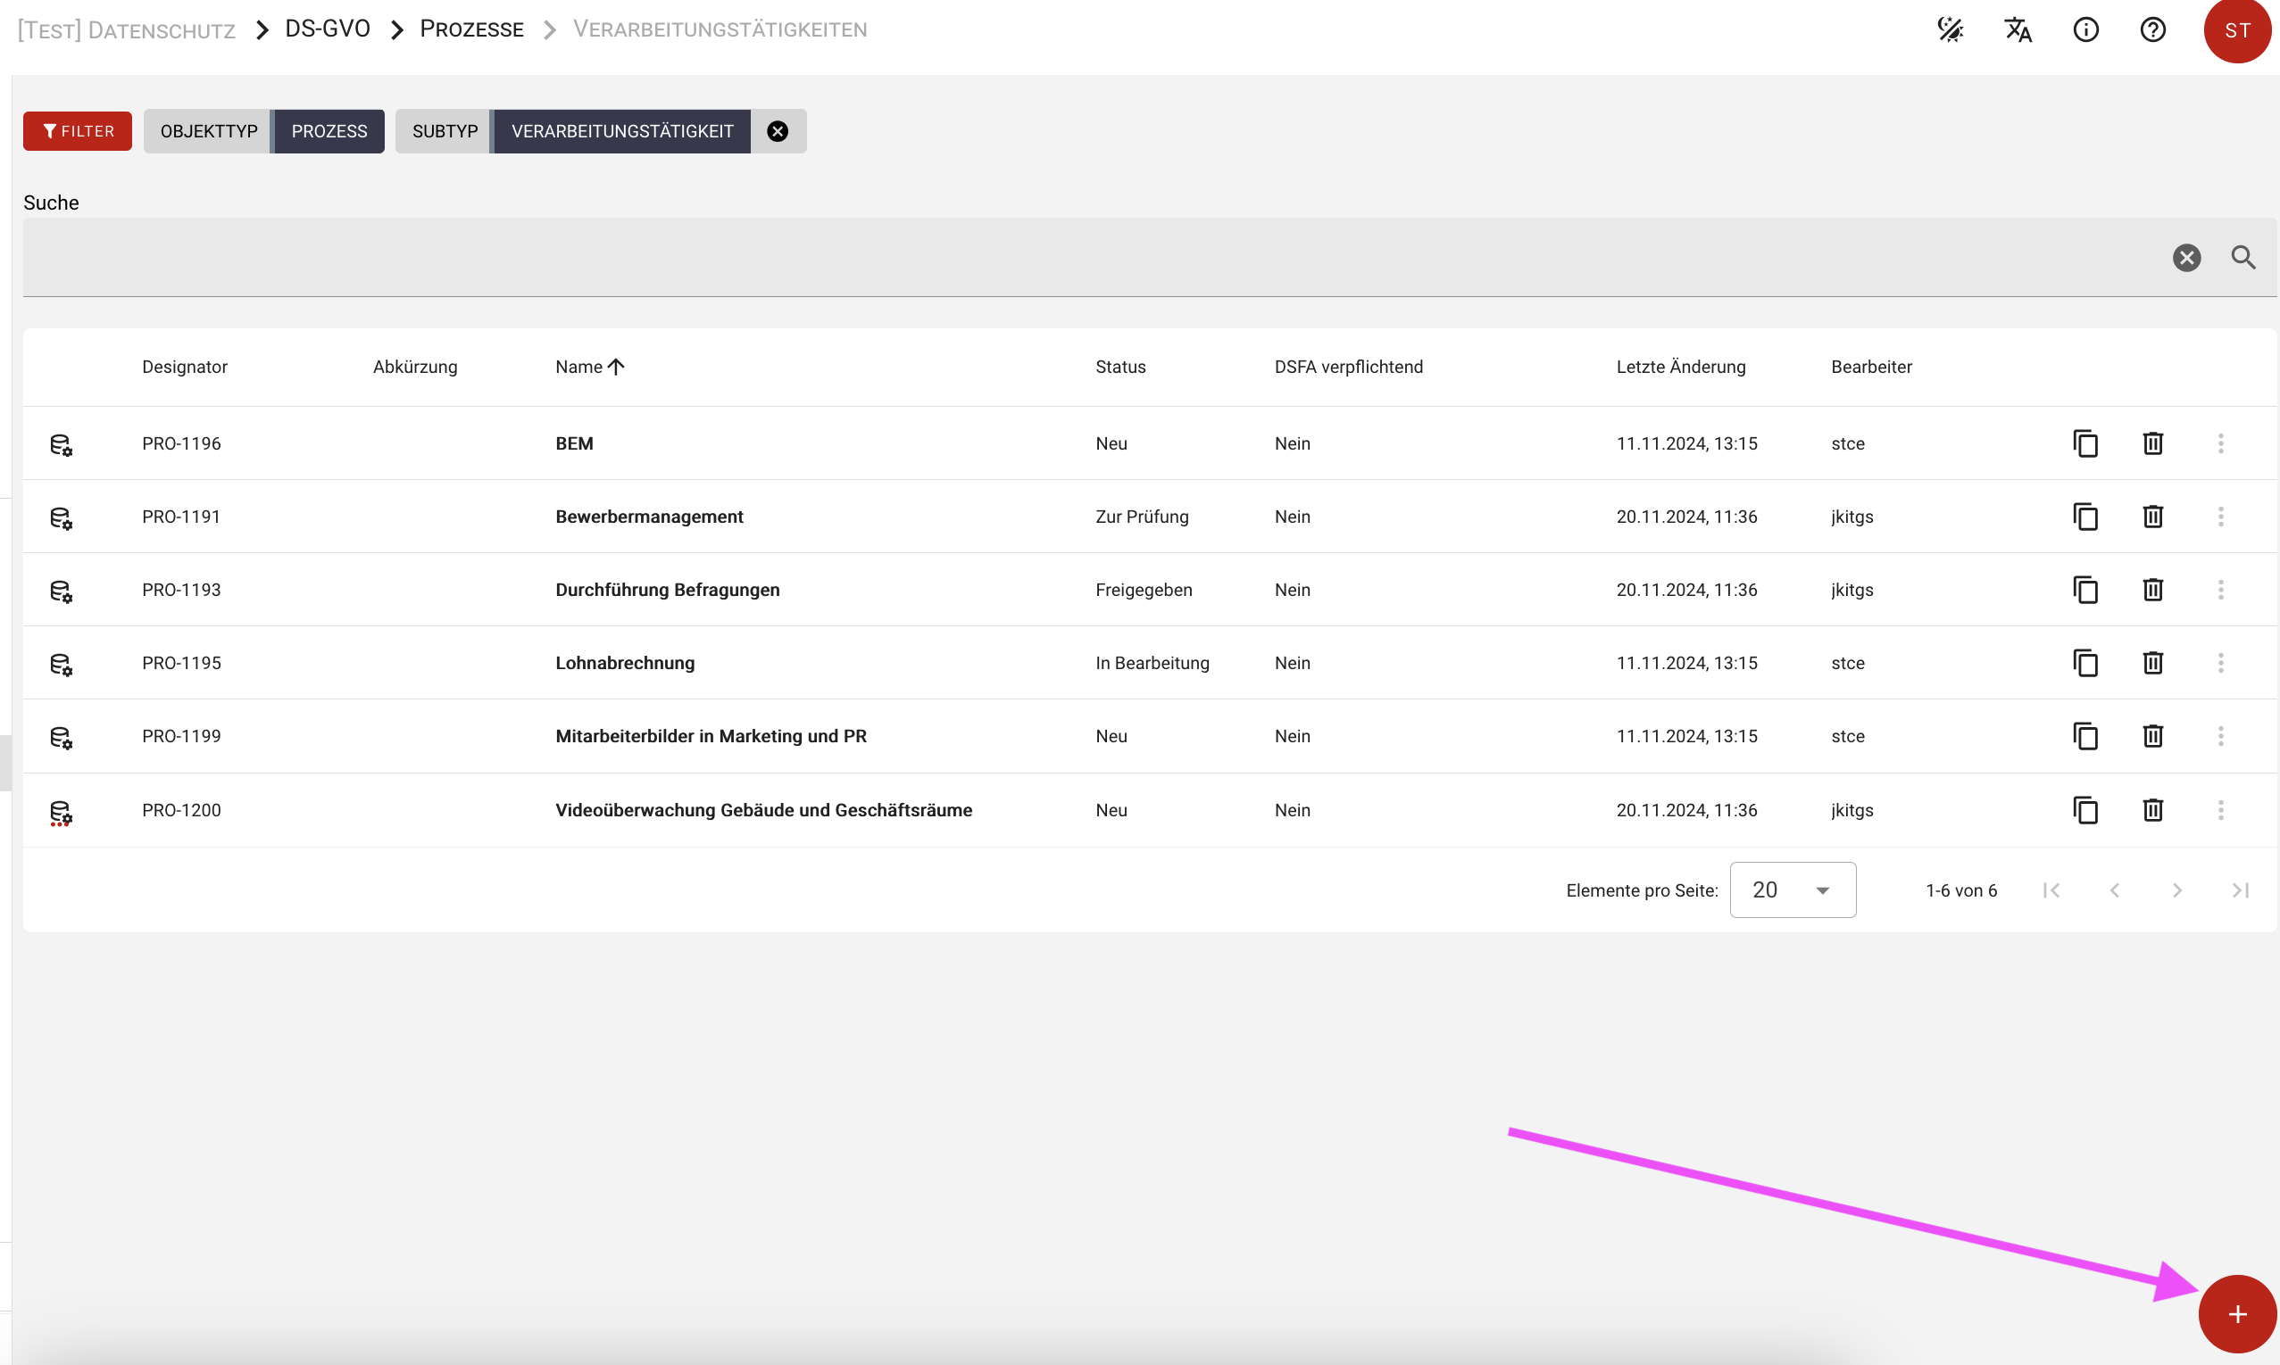Remove the Verarbeitungstätigkeit subtype filter

(x=778, y=131)
